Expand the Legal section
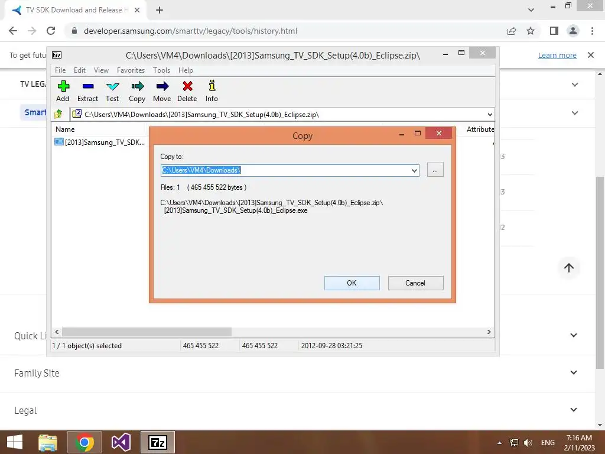The width and height of the screenshot is (605, 454). tap(574, 410)
